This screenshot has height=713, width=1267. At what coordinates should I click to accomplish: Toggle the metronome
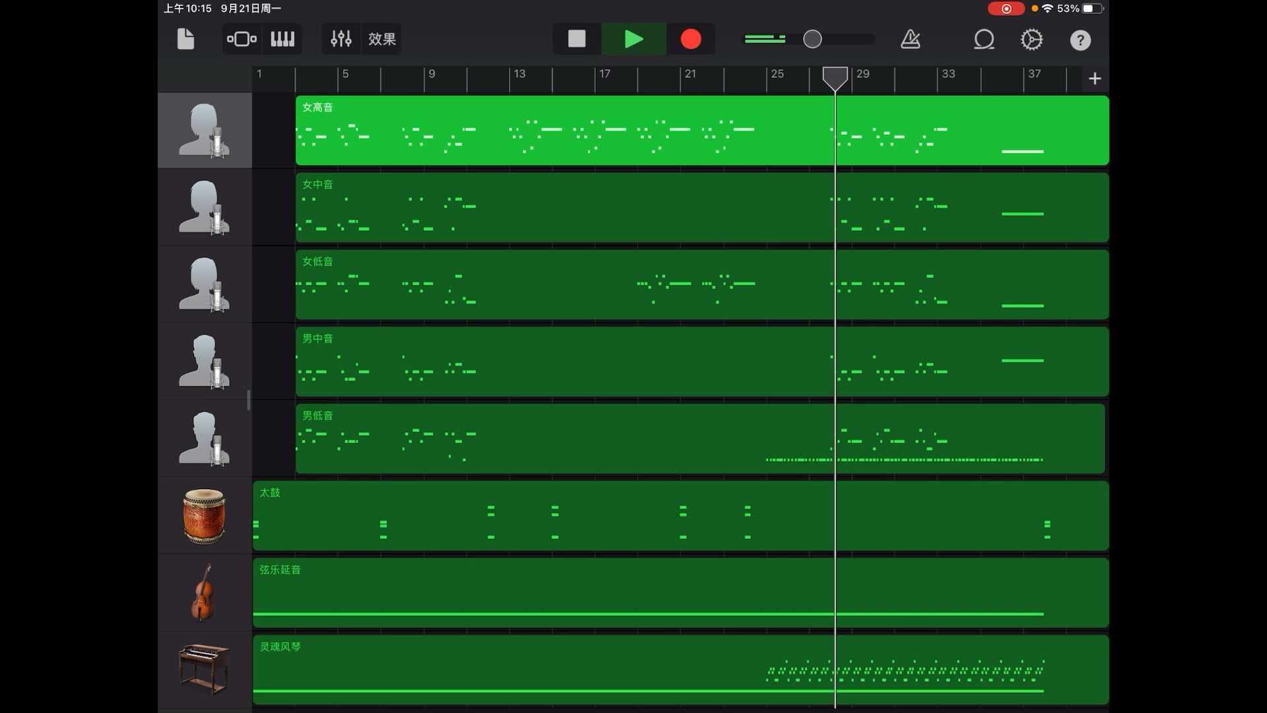coord(911,39)
